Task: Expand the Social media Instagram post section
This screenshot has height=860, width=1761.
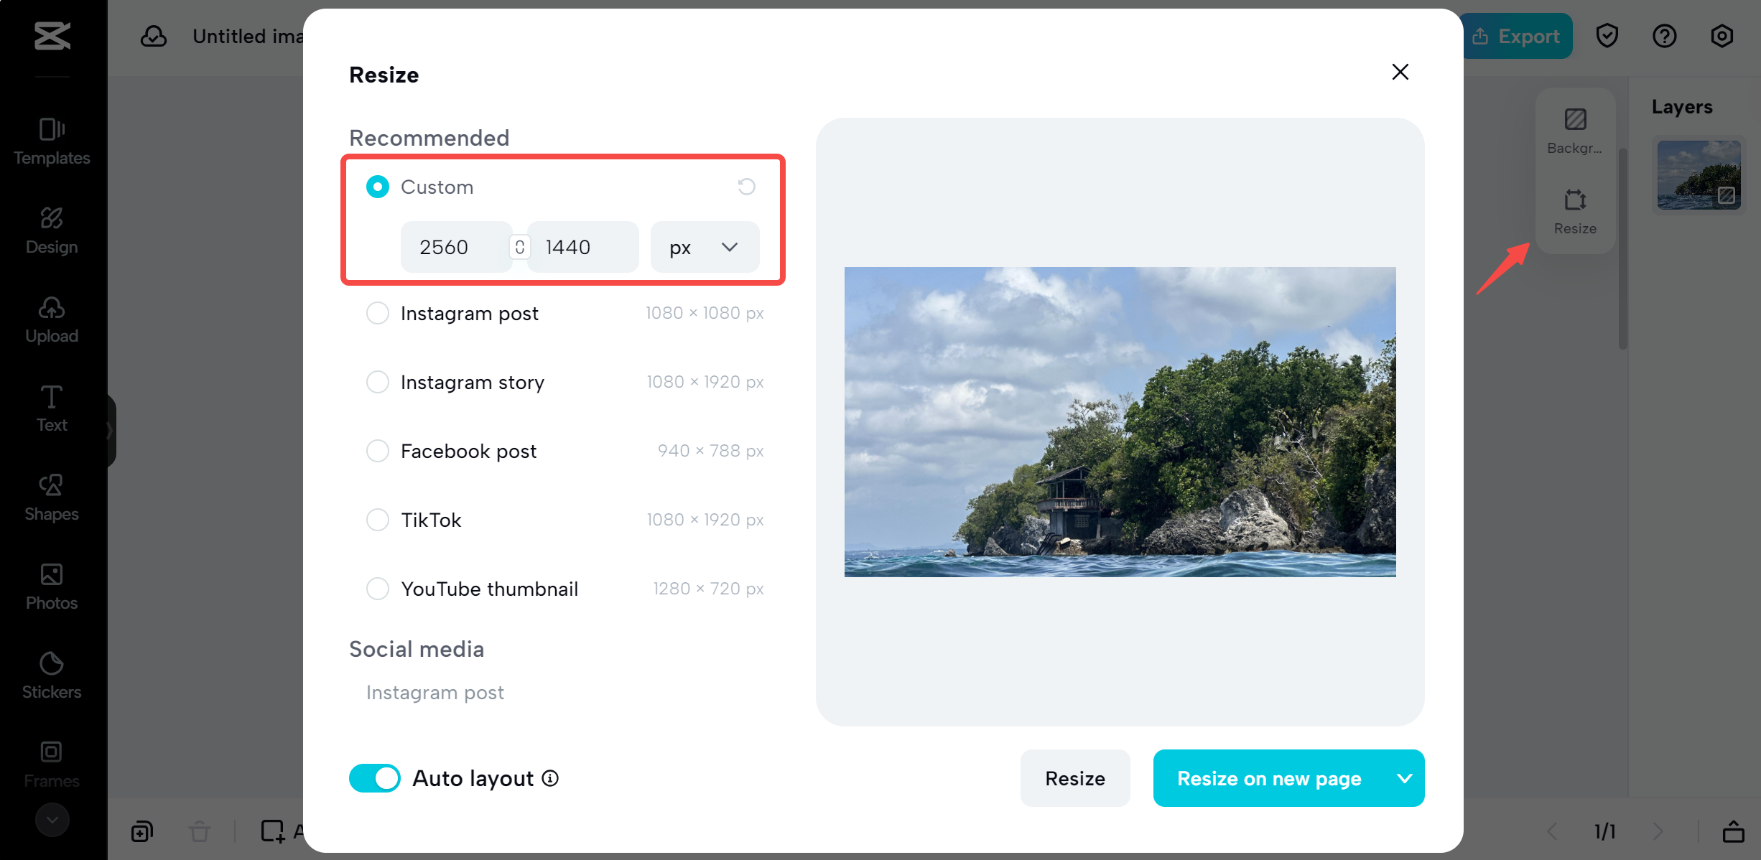Action: tap(435, 691)
